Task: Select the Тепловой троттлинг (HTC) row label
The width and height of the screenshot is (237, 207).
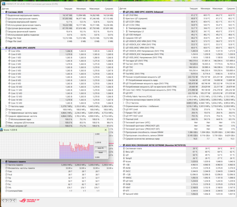Action: pyautogui.click(x=138, y=122)
